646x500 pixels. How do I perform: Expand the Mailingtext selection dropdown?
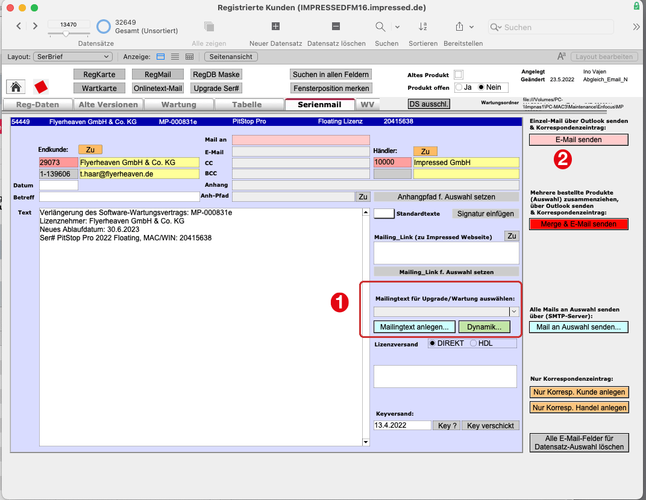(513, 311)
